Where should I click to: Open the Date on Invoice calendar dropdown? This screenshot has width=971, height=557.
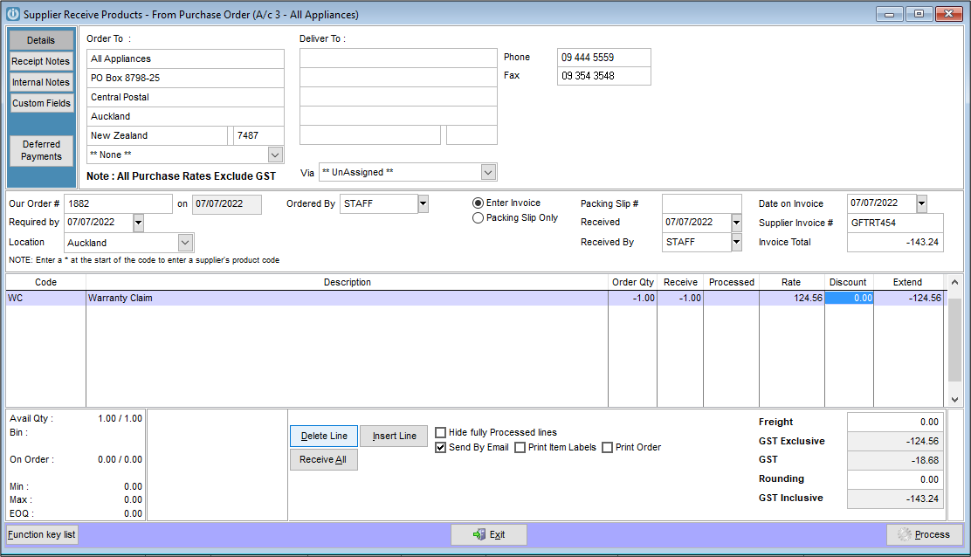(x=921, y=203)
